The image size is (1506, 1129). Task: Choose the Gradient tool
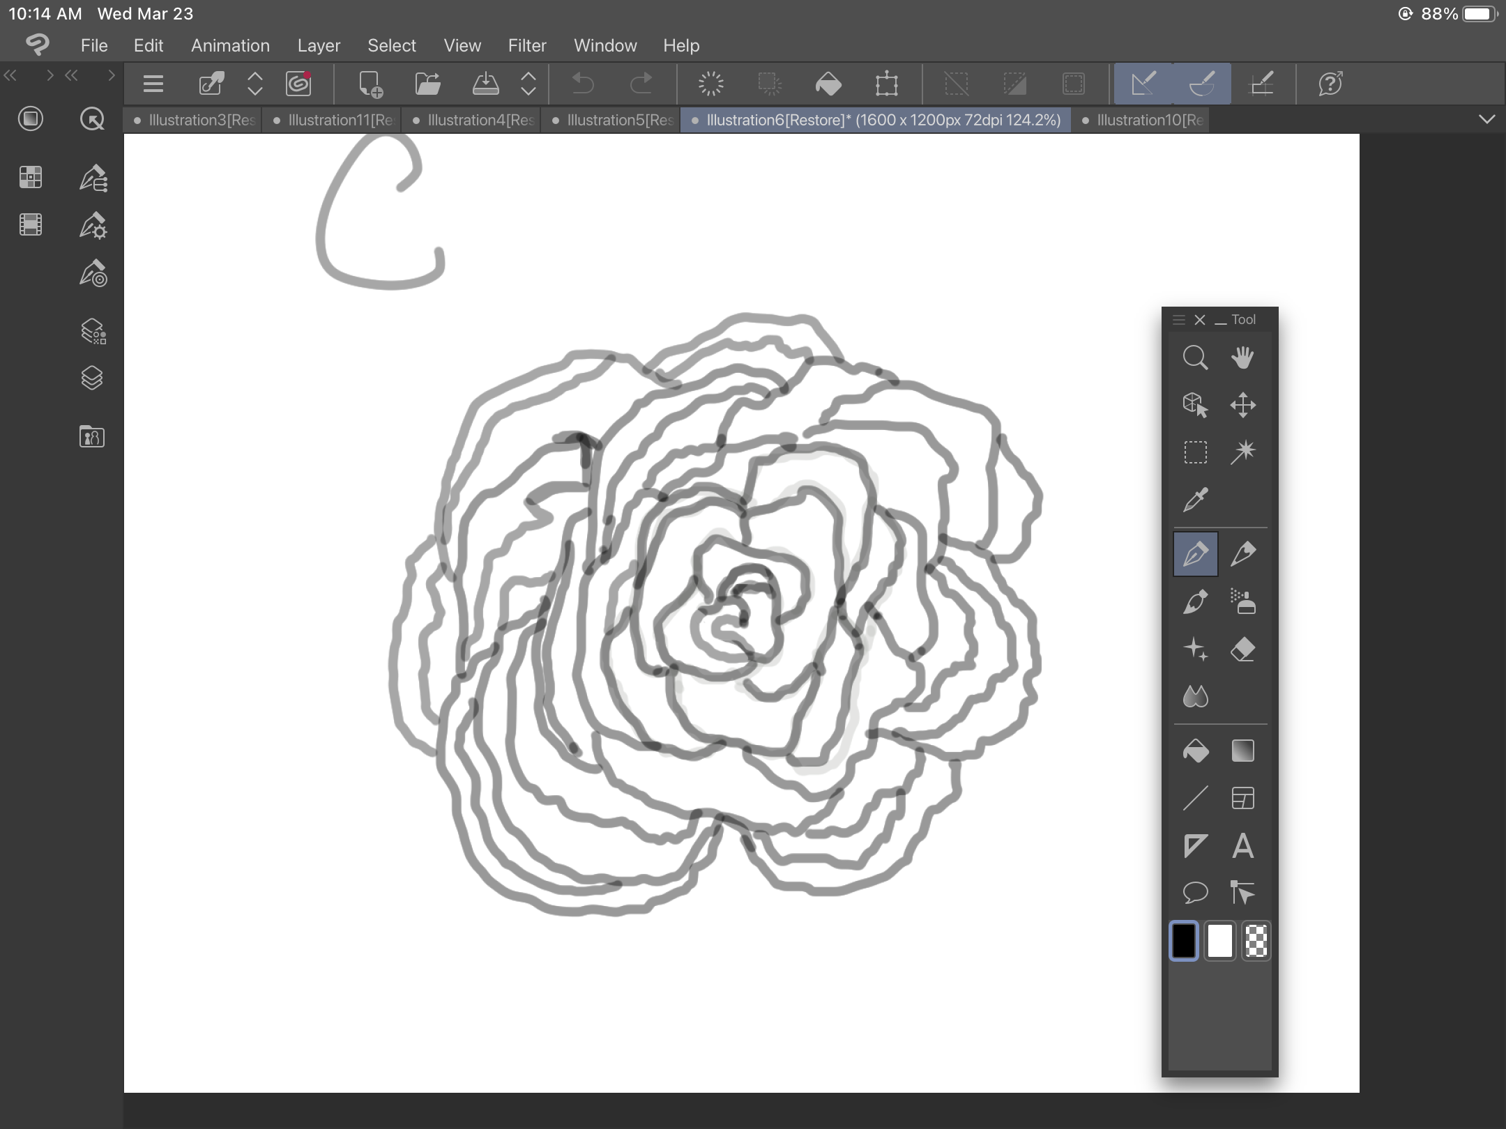[x=1242, y=751]
